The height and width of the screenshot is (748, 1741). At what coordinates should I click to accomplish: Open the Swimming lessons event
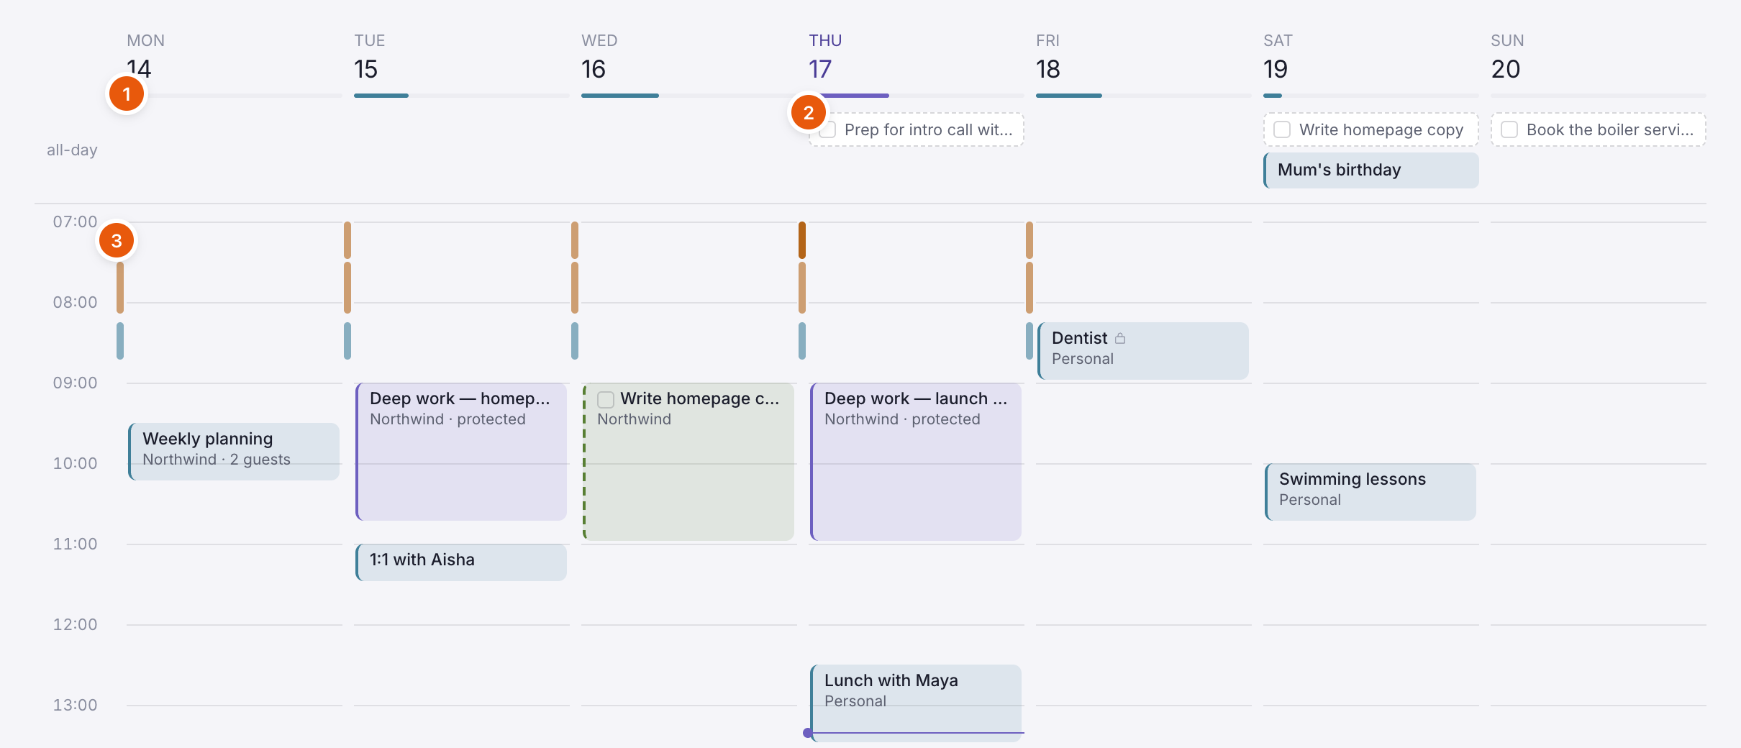pos(1370,491)
